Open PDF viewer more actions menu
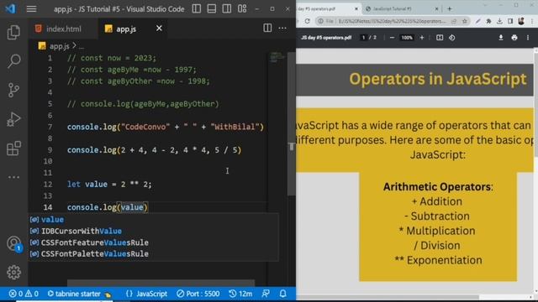538x302 pixels. [528, 38]
